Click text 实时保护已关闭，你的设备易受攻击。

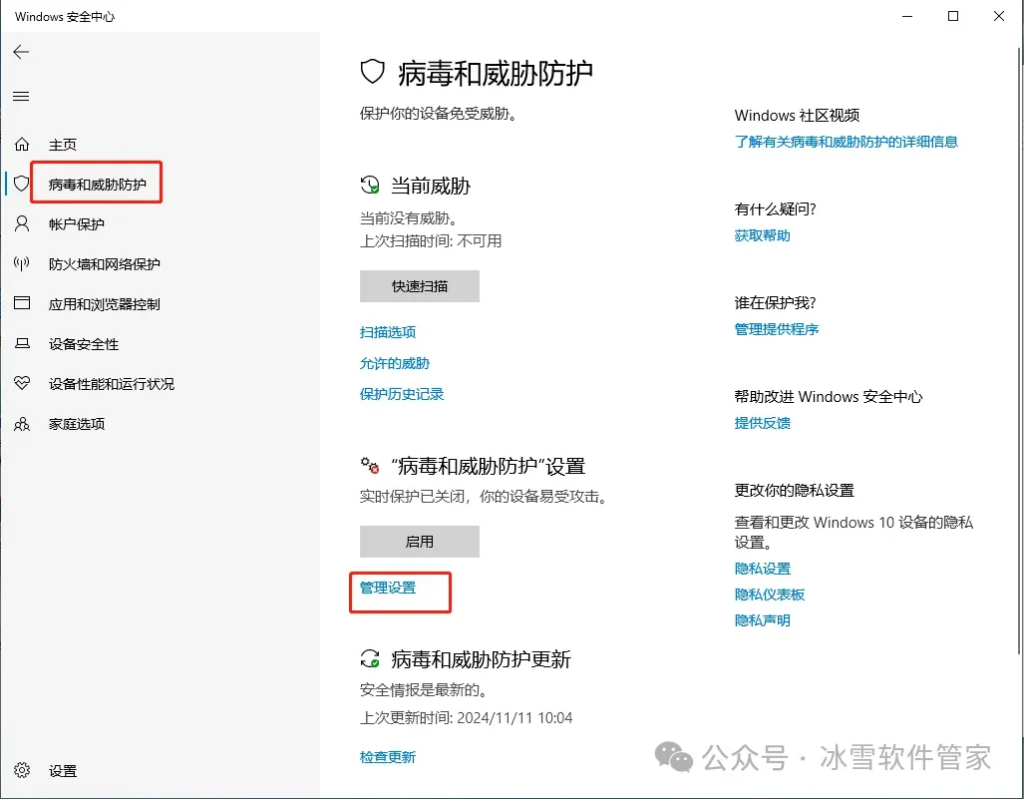click(484, 497)
